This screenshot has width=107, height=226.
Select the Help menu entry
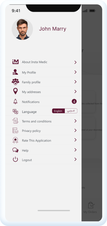(43, 150)
